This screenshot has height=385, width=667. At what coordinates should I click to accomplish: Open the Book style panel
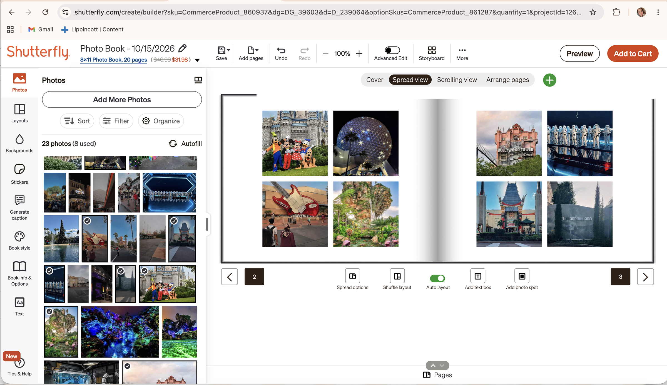(19, 241)
